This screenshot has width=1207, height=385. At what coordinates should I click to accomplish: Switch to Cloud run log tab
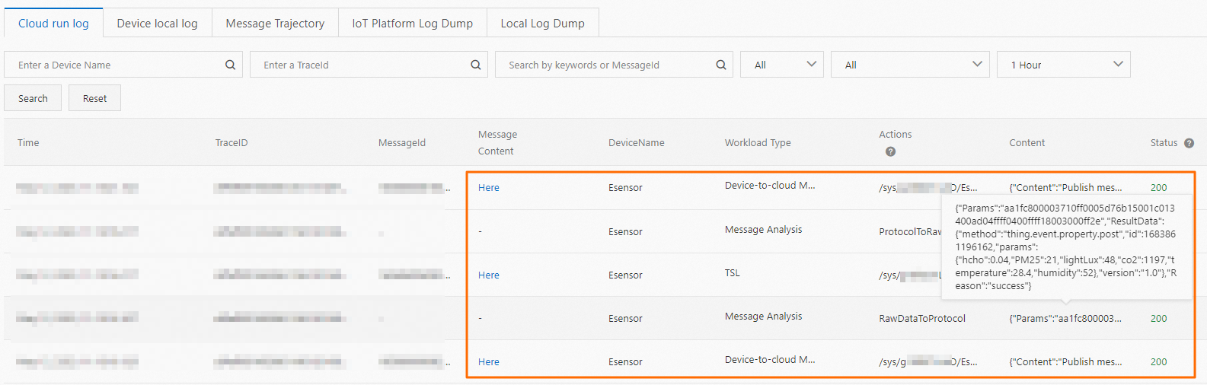coord(53,23)
